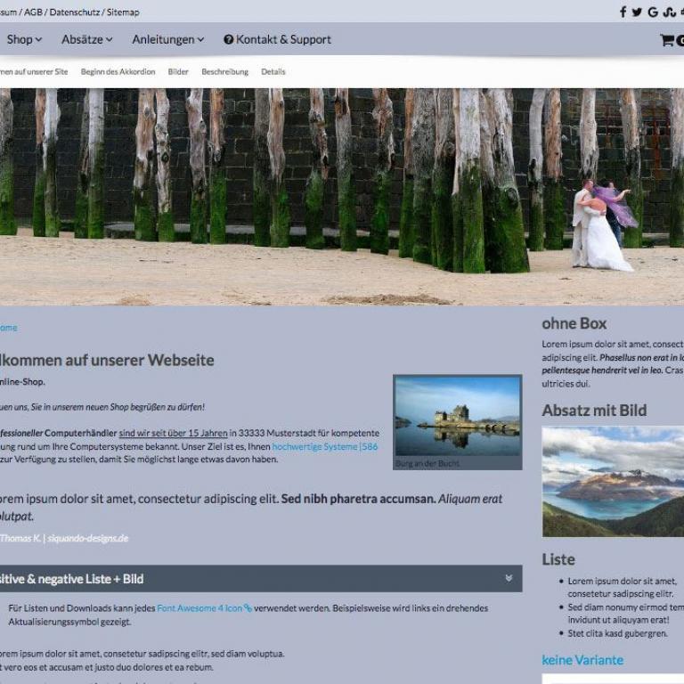
Task: Open the Sitemap link
Action: point(123,12)
